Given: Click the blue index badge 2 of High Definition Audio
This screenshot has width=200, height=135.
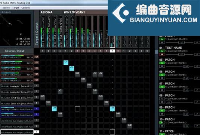Looking at the screenshot, I should point(37,115).
